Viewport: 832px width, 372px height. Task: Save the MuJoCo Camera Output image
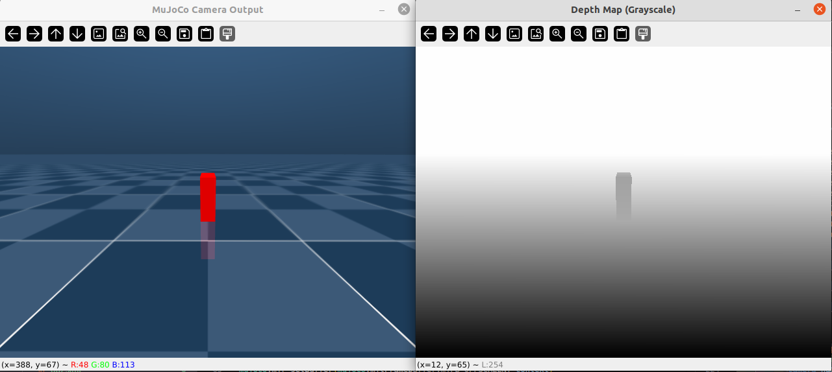[184, 34]
